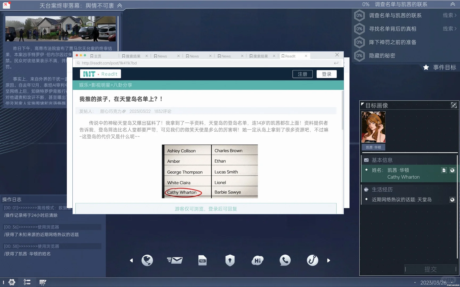
Task: Click George Thompson in the name list
Action: pyautogui.click(x=185, y=172)
